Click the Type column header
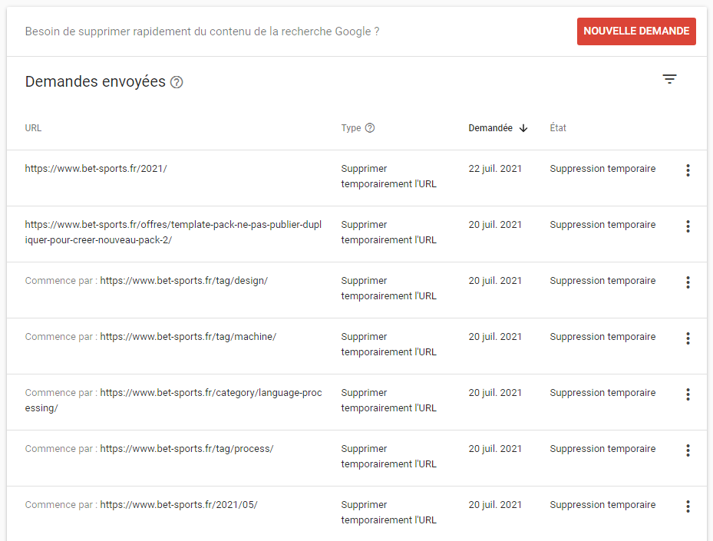Image resolution: width=713 pixels, height=541 pixels. [x=350, y=128]
